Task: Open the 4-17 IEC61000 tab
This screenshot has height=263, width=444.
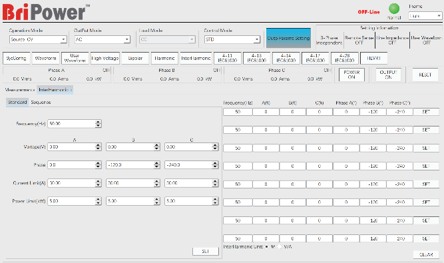Action: pos(315,58)
